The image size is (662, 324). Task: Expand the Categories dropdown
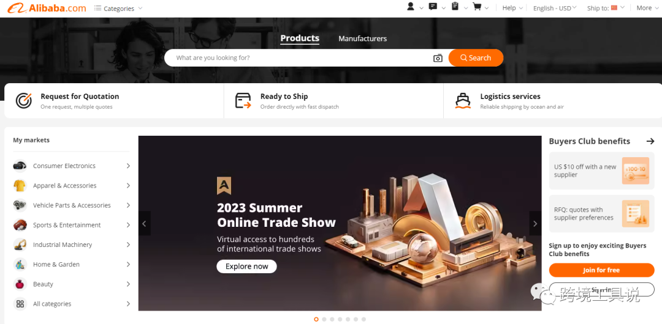(x=118, y=9)
